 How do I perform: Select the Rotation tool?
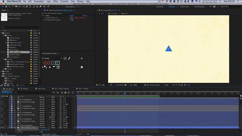coord(13,7)
